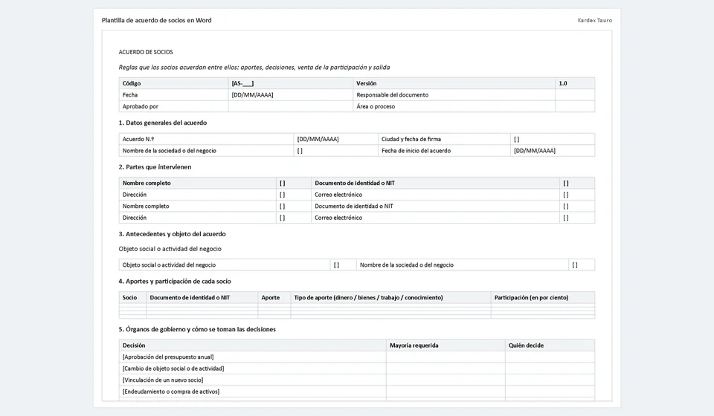Click the empty value cell beside "Aprobado por"
Viewport: 714px width, 416px height.
point(291,106)
